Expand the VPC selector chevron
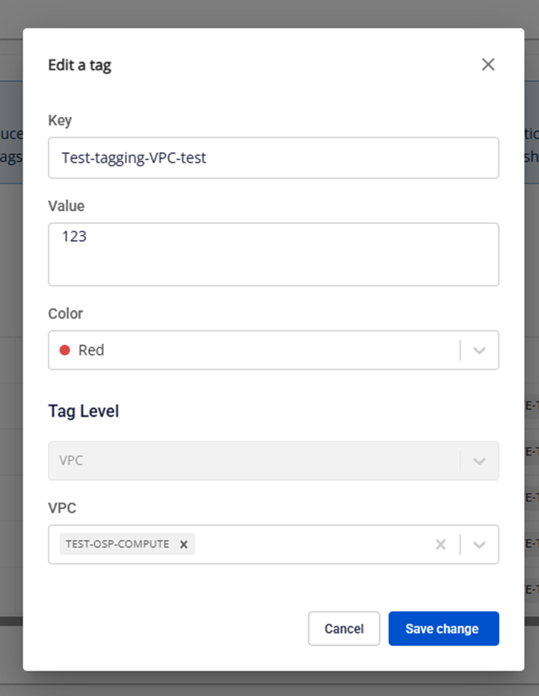The width and height of the screenshot is (539, 696). [x=480, y=545]
